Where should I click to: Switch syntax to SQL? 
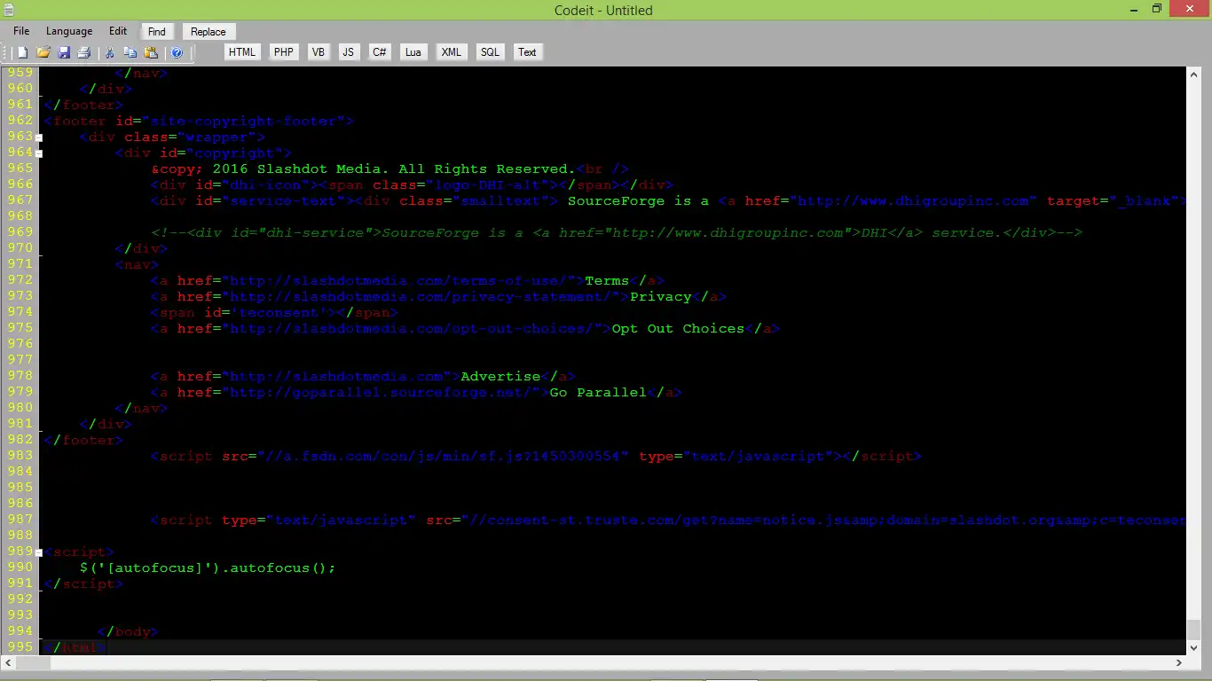[491, 52]
